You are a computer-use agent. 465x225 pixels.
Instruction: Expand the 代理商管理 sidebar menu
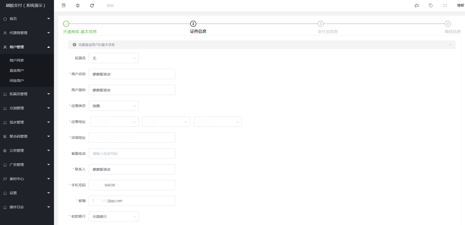27,33
